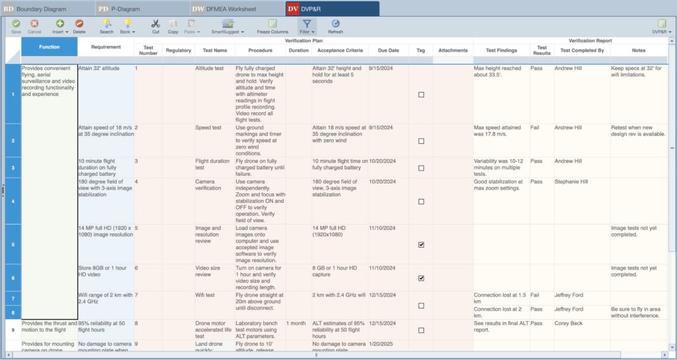Screen dimensions: 677x360
Task: Click the Requirement column header
Action: 106,46
